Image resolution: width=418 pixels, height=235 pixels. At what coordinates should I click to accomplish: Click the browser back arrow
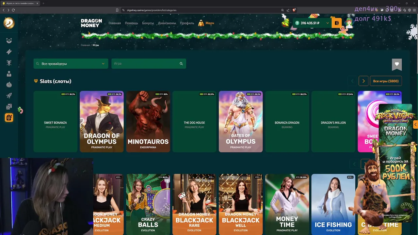click(4, 10)
